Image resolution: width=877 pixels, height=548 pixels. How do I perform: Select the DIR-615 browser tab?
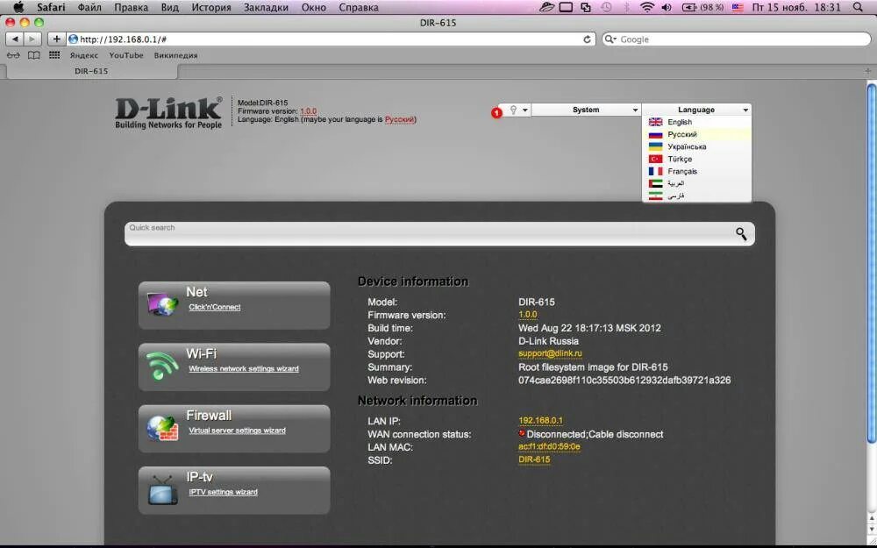(91, 71)
